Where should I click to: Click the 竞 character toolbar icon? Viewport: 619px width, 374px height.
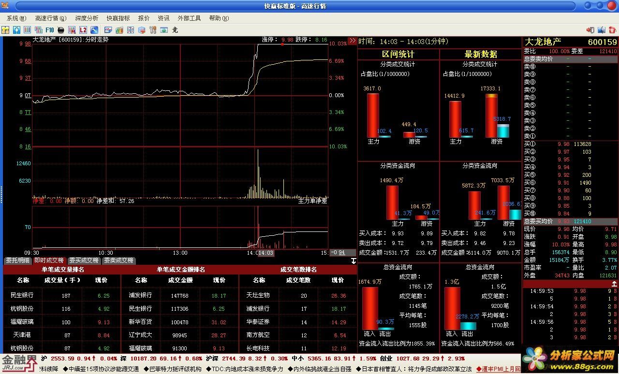click(x=175, y=30)
